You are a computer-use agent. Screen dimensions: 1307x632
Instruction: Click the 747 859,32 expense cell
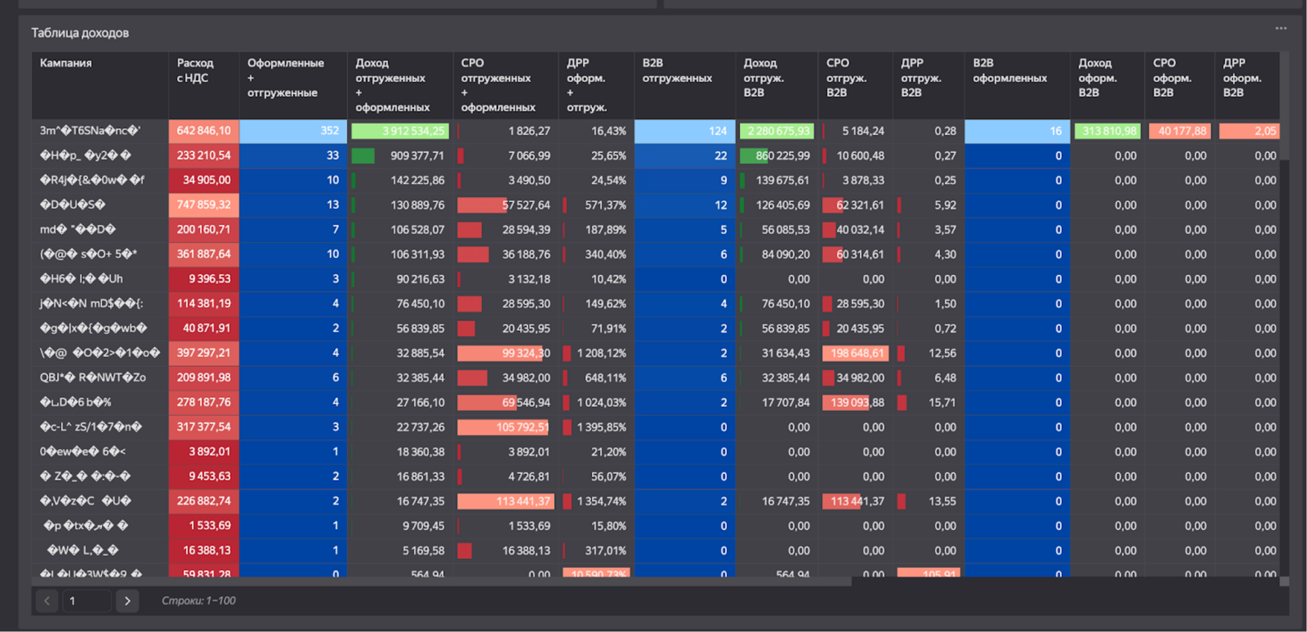pyautogui.click(x=204, y=205)
